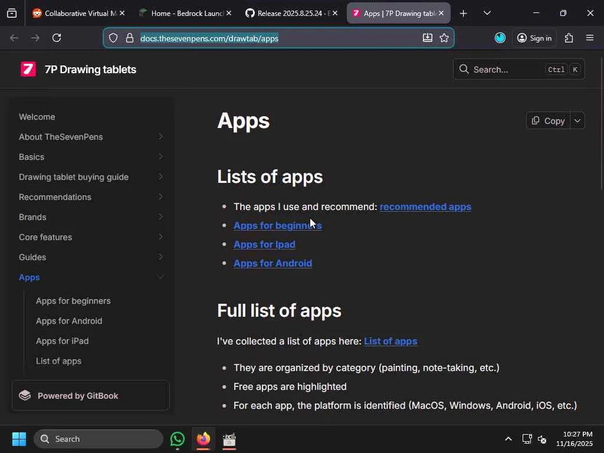Open the Firefox extensions puzzle icon
Screen dimensions: 604x453
click(x=569, y=38)
